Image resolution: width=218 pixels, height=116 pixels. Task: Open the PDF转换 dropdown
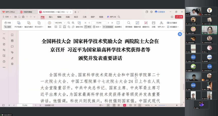pyautogui.click(x=19, y=27)
